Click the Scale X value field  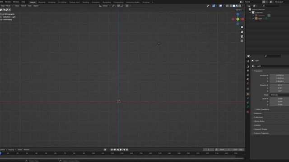[279, 99]
